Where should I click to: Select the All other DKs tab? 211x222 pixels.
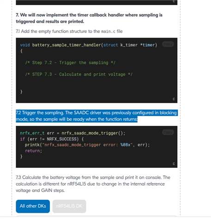33,206
